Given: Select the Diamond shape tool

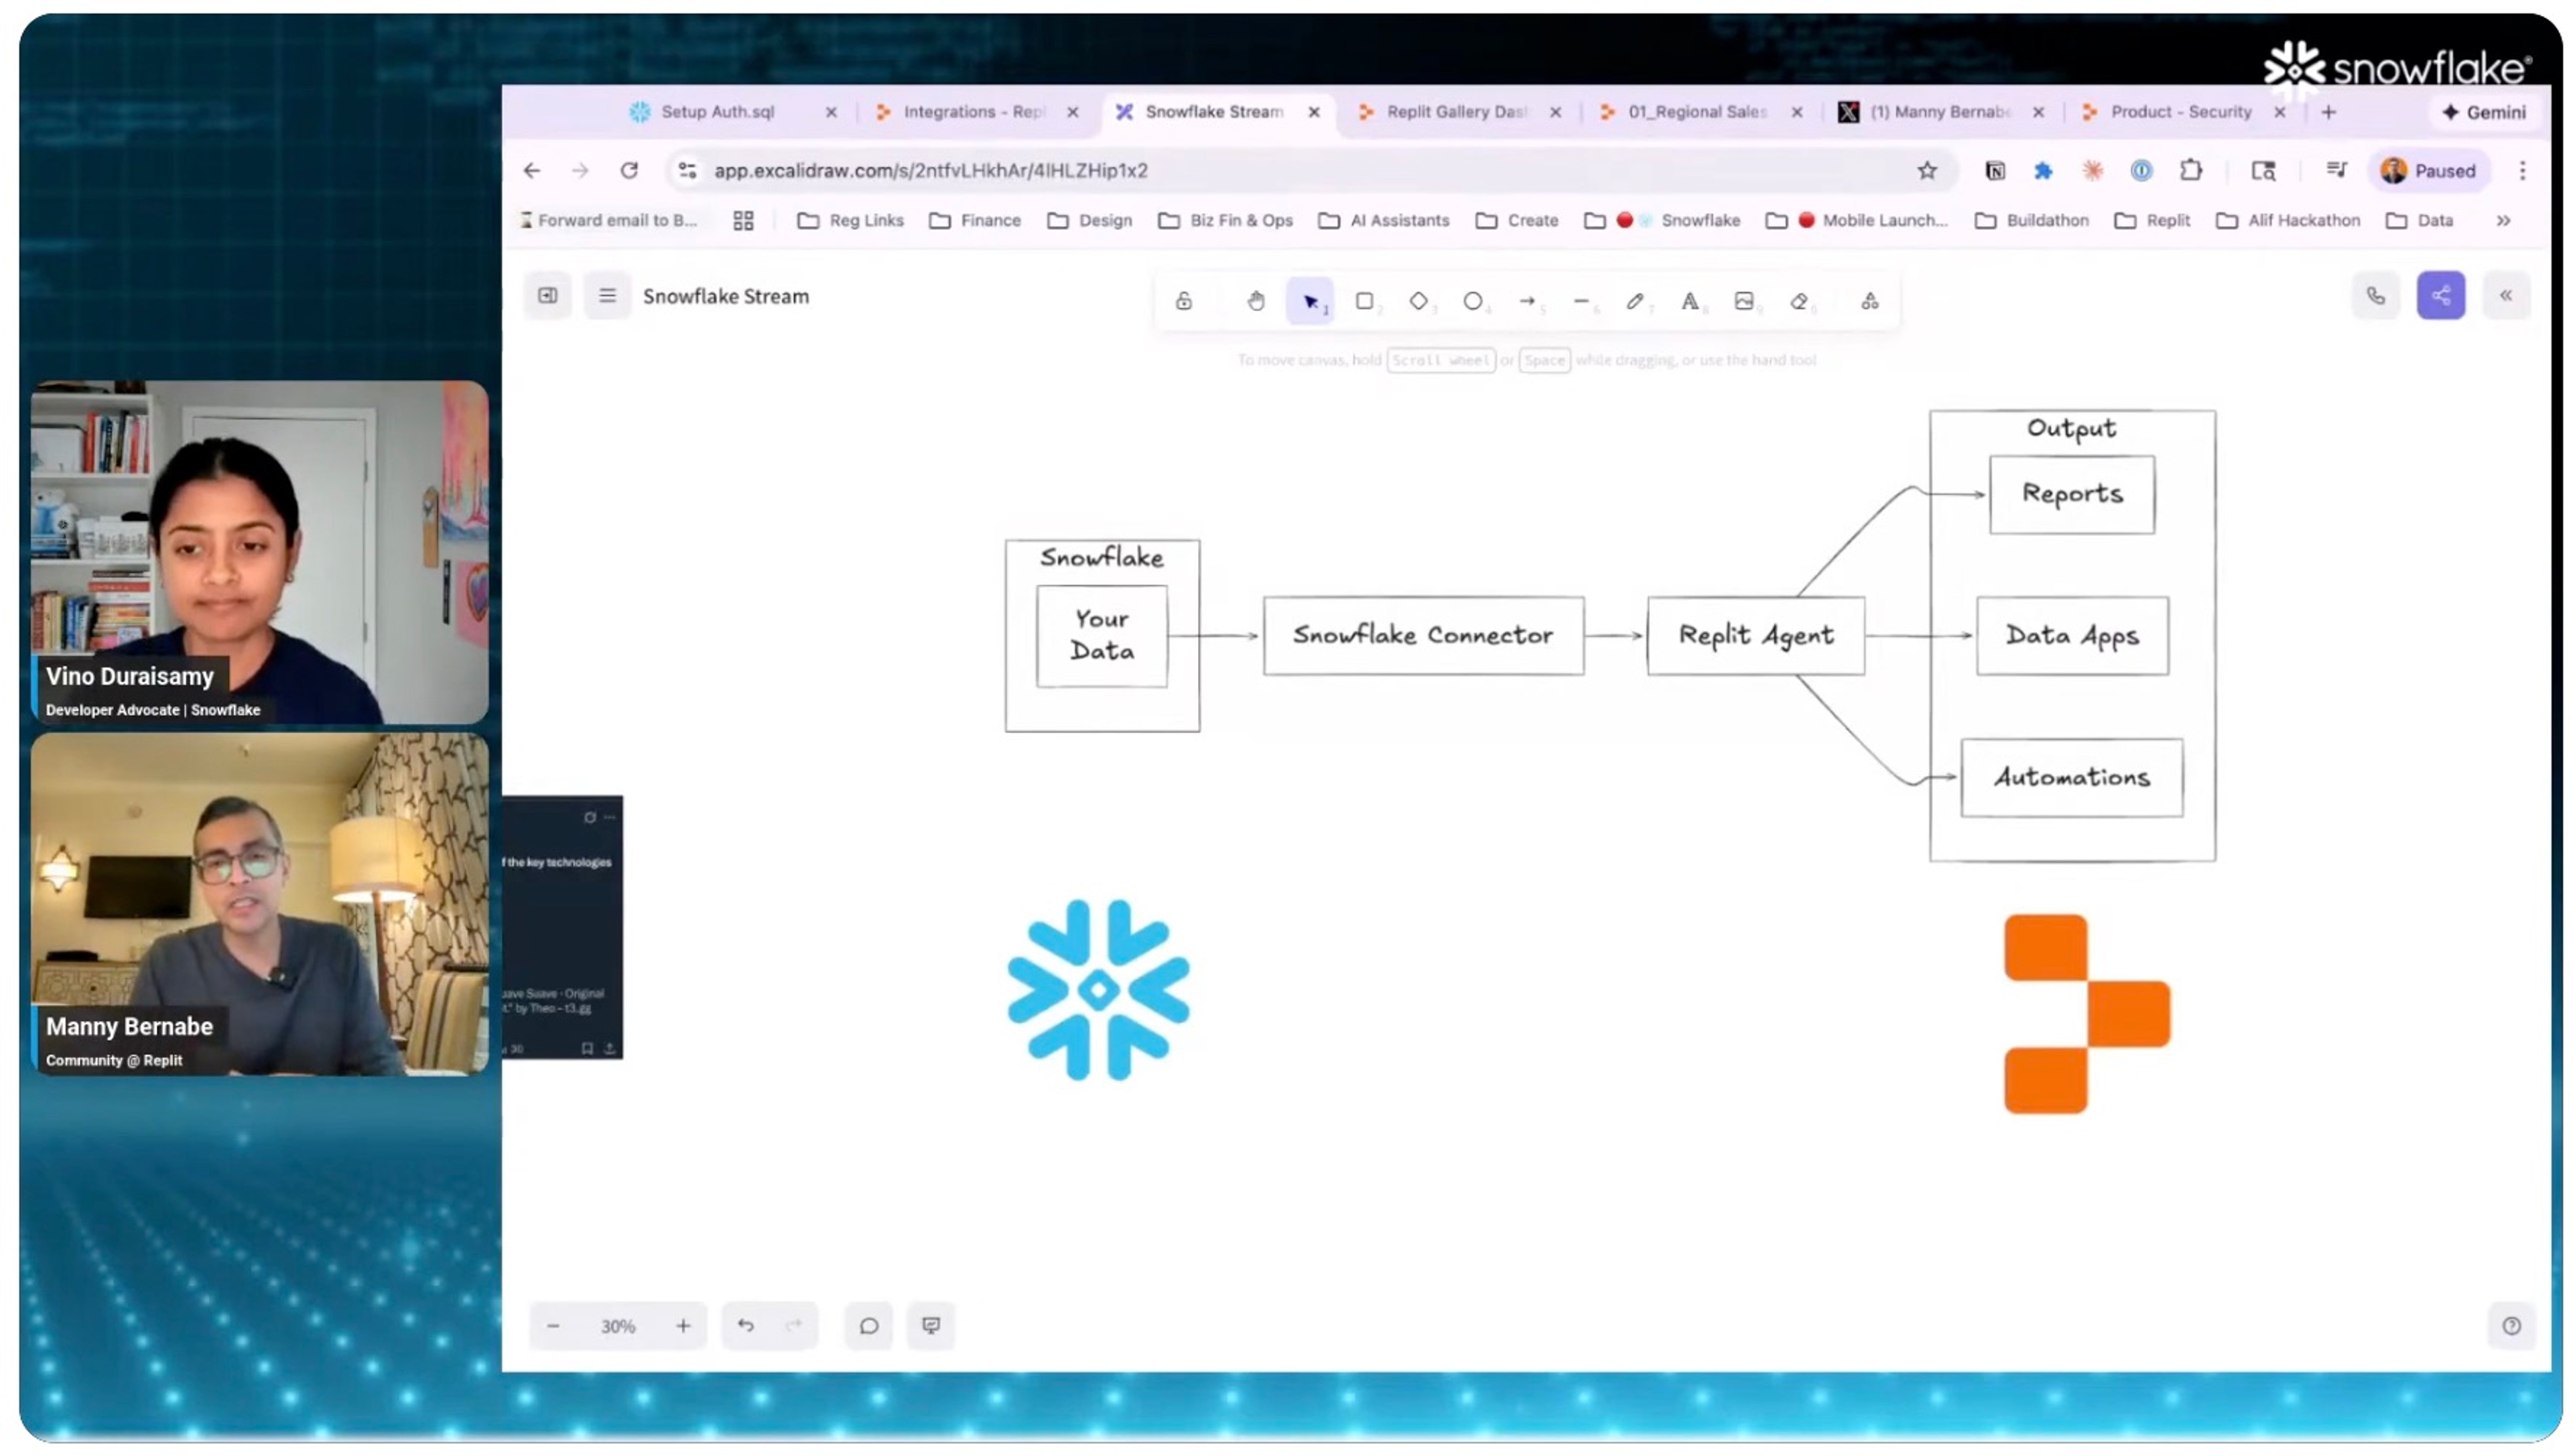Looking at the screenshot, I should [x=1417, y=301].
